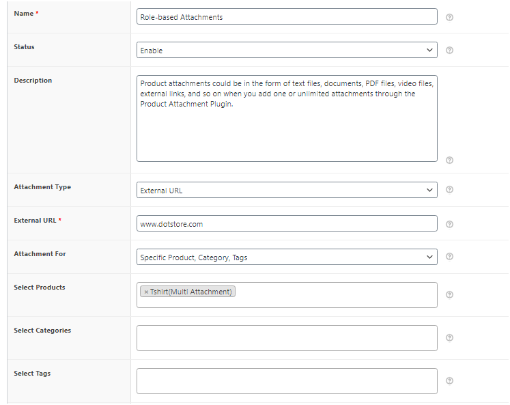Click the Select Tags input box
This screenshot has width=510, height=405.
click(x=286, y=381)
